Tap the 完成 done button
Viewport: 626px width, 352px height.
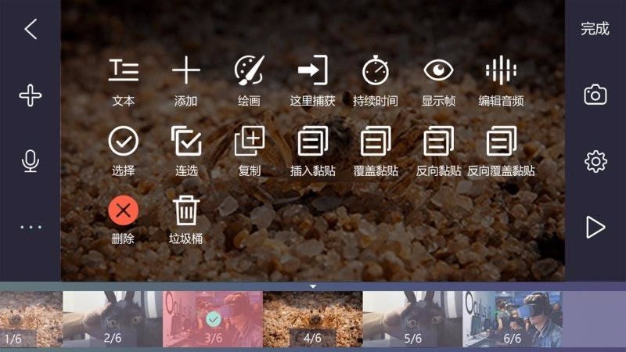pyautogui.click(x=595, y=29)
